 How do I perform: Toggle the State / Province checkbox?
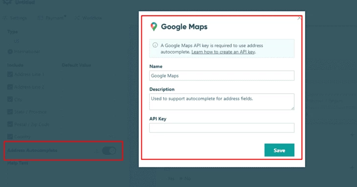click(x=10, y=112)
